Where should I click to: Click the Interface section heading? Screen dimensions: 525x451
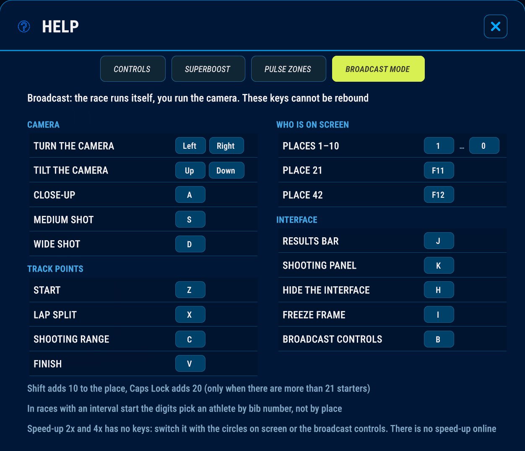[297, 220]
